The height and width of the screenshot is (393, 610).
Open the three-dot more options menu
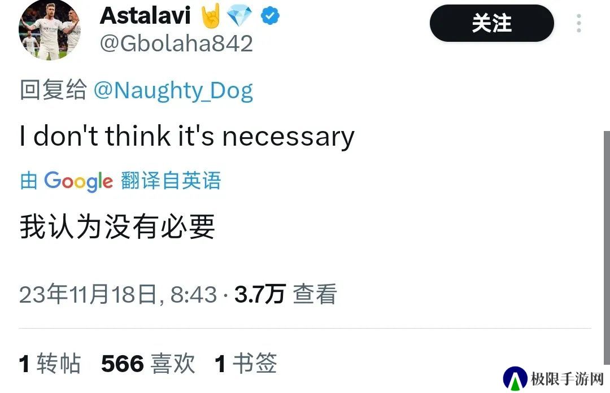(579, 23)
